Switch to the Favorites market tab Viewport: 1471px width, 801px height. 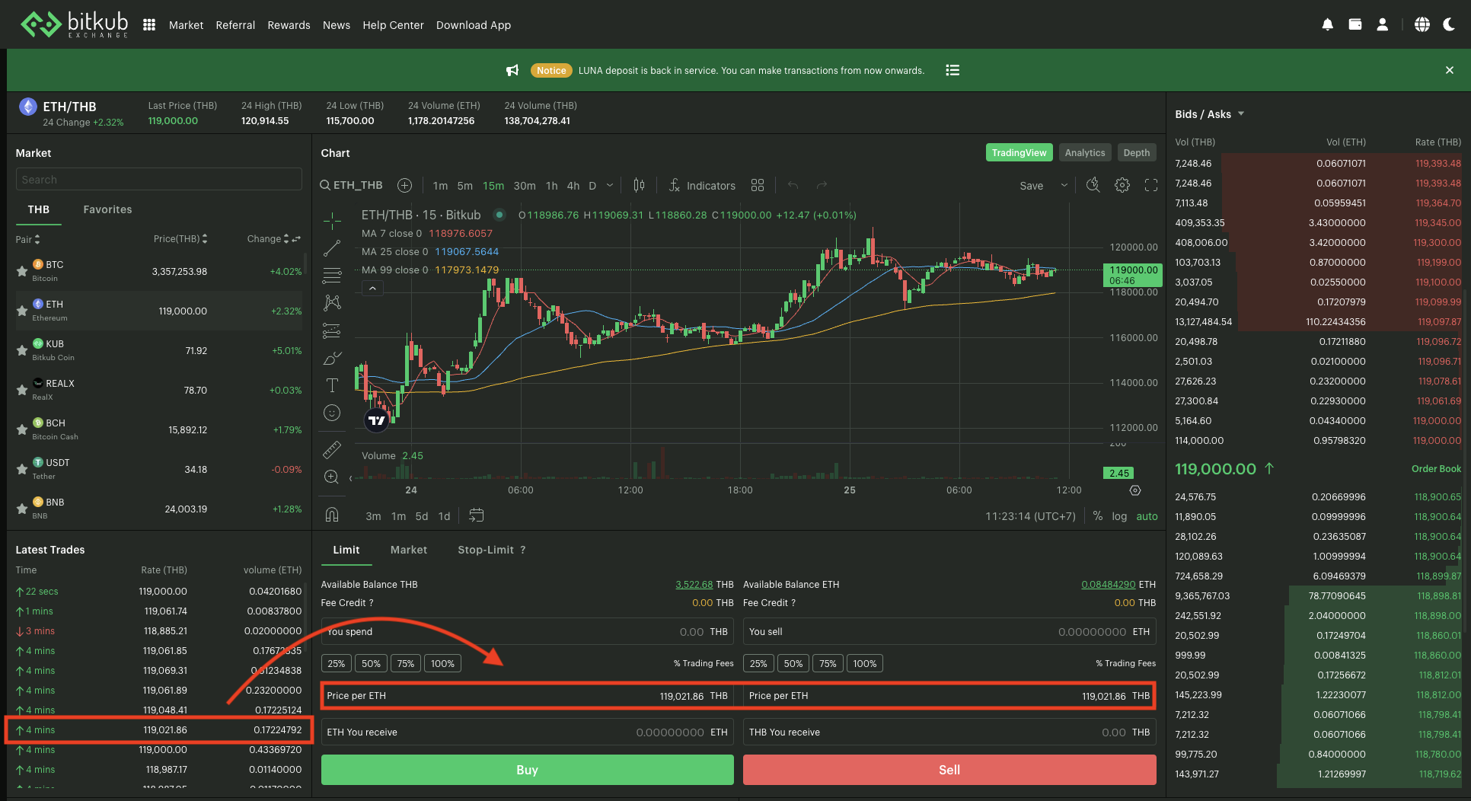(x=107, y=209)
